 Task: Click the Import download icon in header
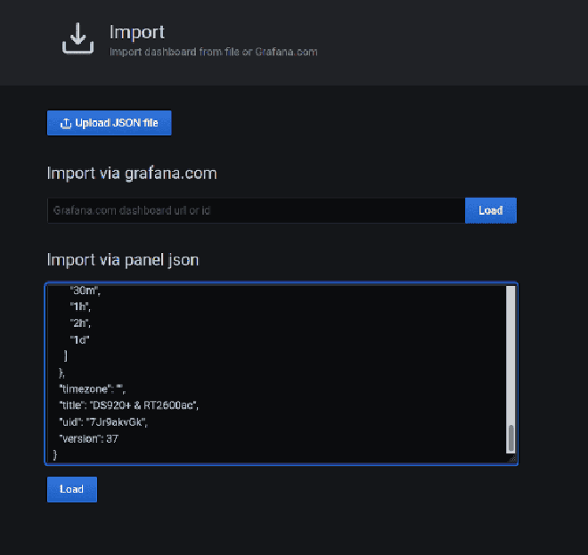tap(78, 38)
